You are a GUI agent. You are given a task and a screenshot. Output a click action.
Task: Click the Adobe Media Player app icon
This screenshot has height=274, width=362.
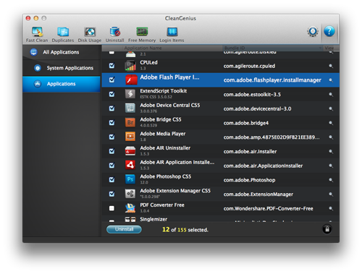pyautogui.click(x=130, y=137)
